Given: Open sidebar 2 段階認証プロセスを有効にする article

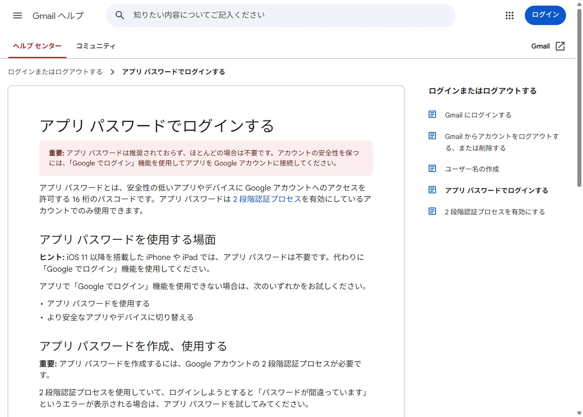Looking at the screenshot, I should (495, 212).
